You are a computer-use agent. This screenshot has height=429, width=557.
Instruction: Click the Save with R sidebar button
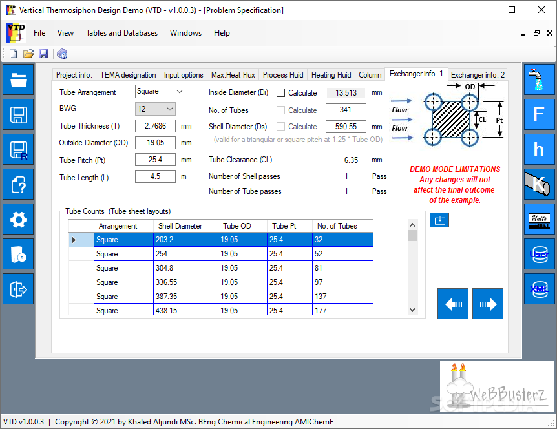18,149
